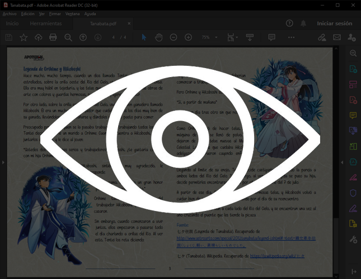
Task: Open the Edición menu
Action: 27,14
